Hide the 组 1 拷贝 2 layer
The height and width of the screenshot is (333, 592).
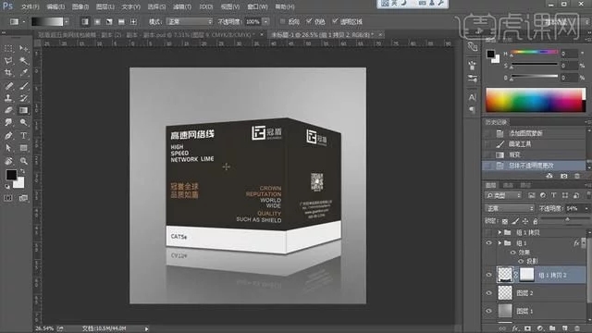pyautogui.click(x=489, y=275)
